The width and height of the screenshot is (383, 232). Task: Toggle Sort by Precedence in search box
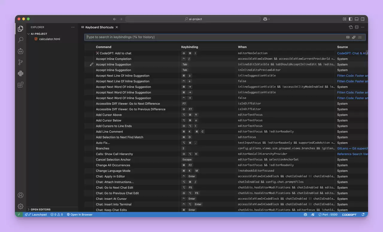pos(354,37)
